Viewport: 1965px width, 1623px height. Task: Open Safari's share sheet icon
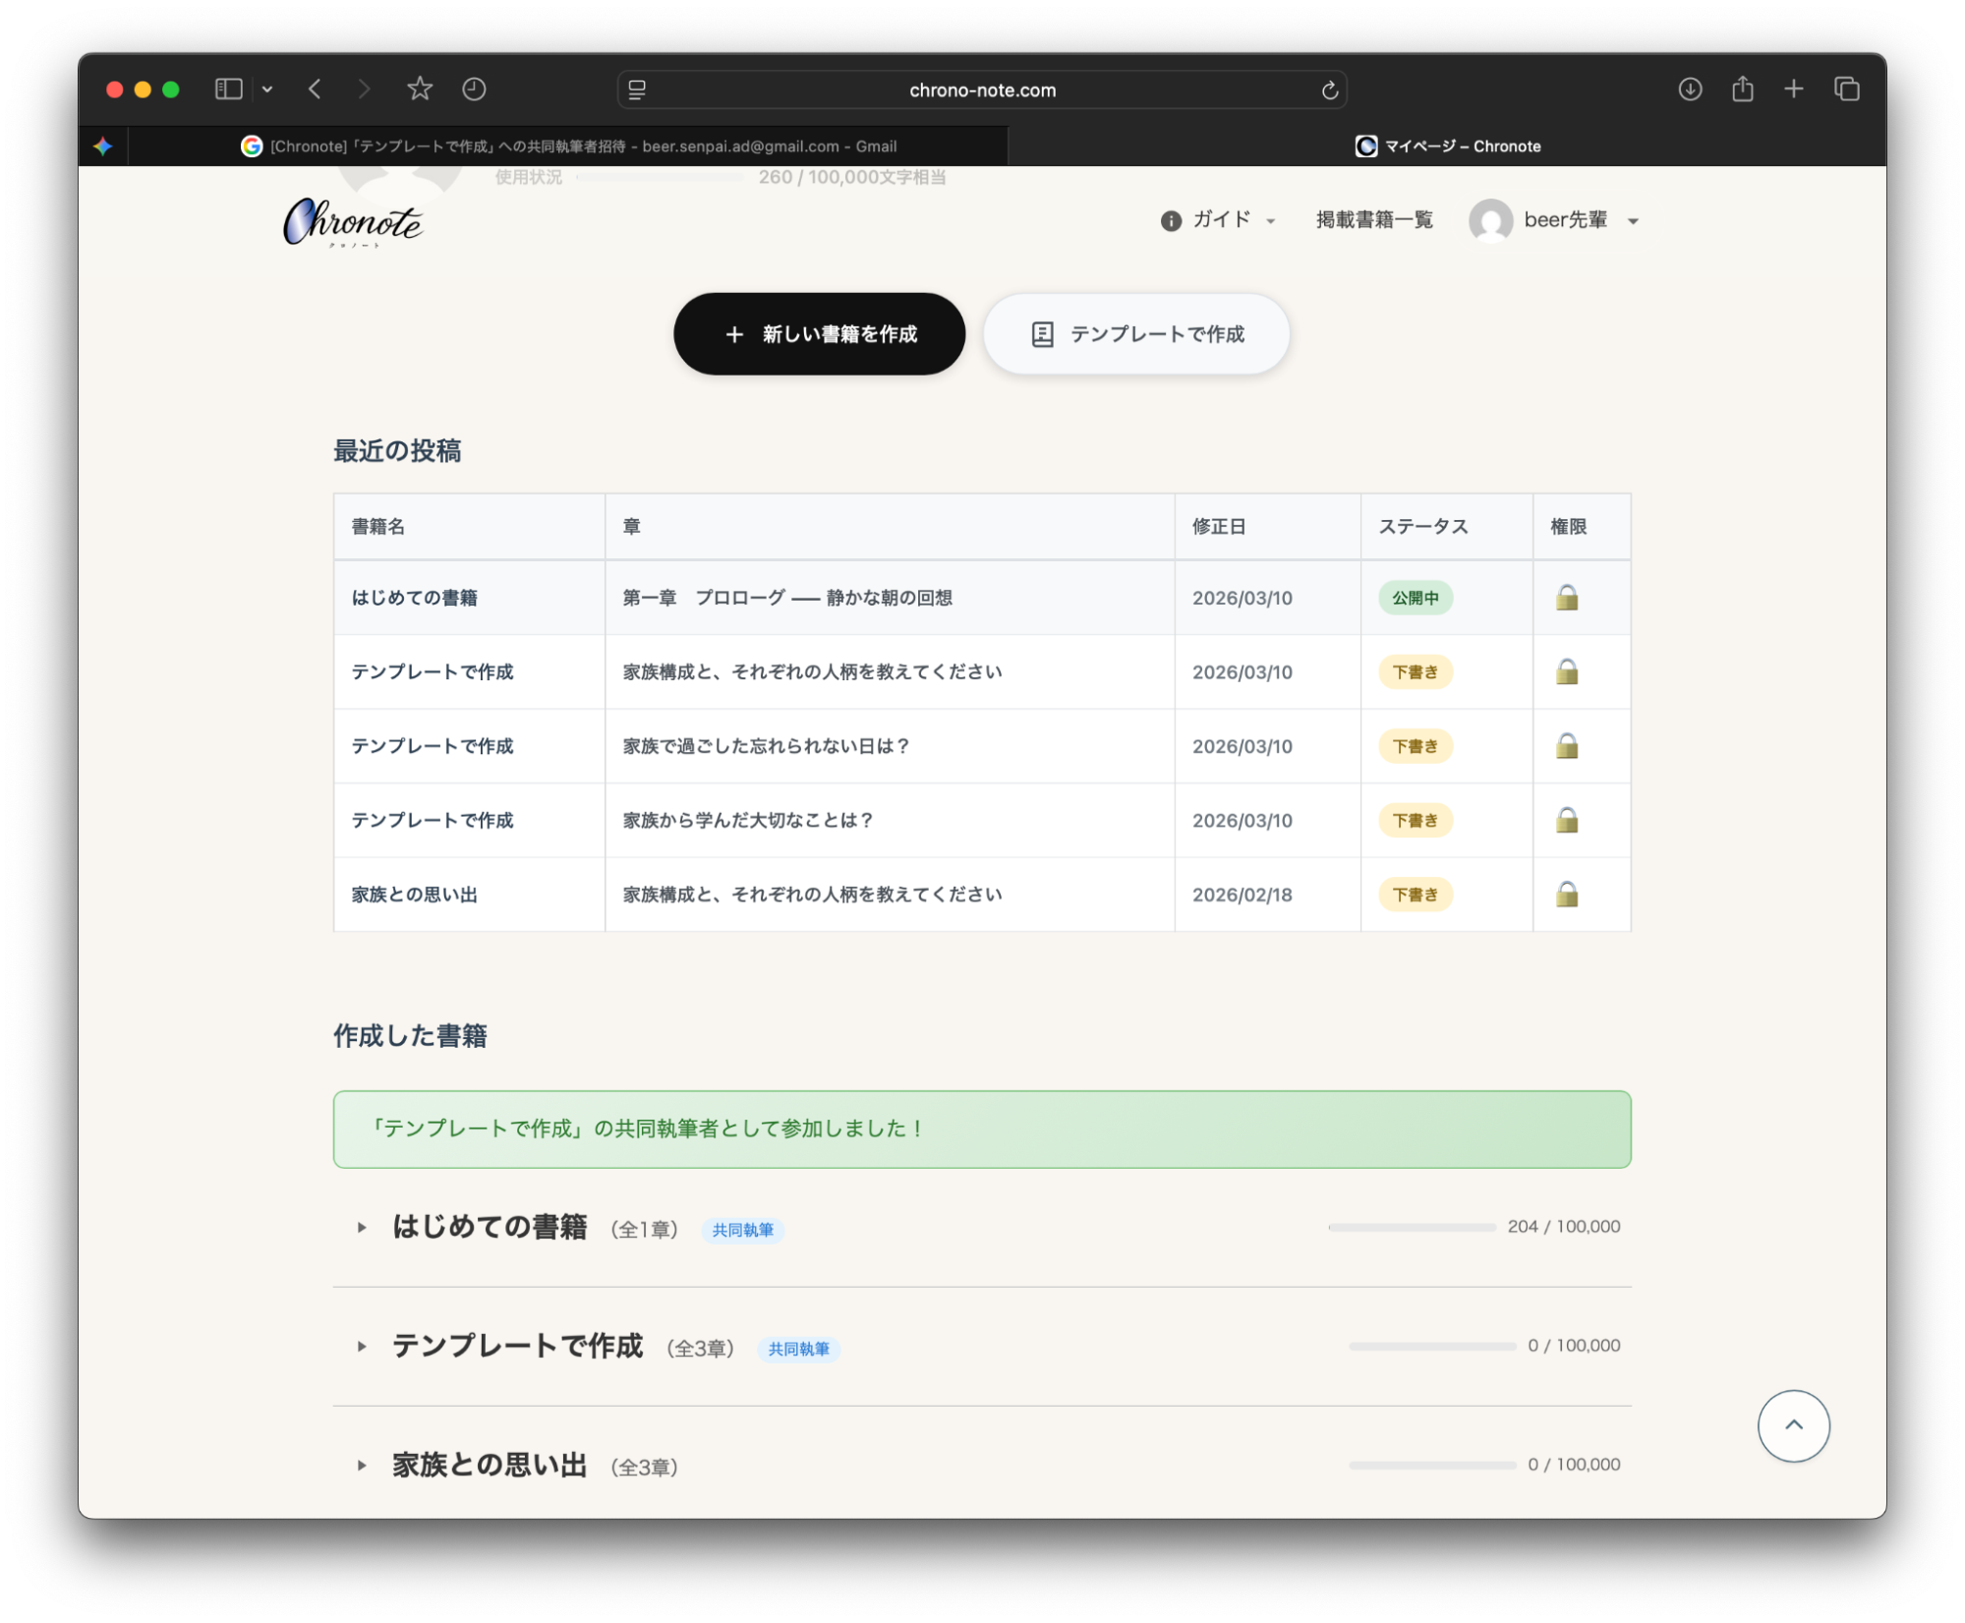point(1742,88)
